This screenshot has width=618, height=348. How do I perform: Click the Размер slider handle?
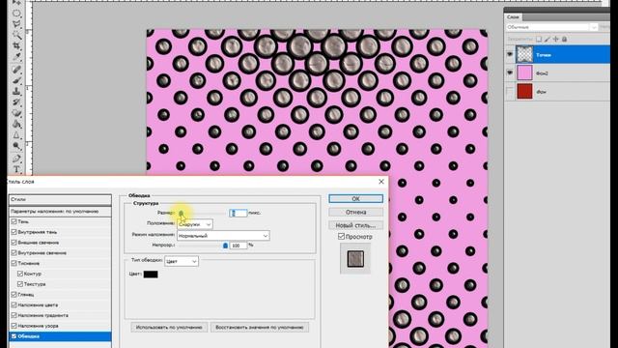coord(181,213)
